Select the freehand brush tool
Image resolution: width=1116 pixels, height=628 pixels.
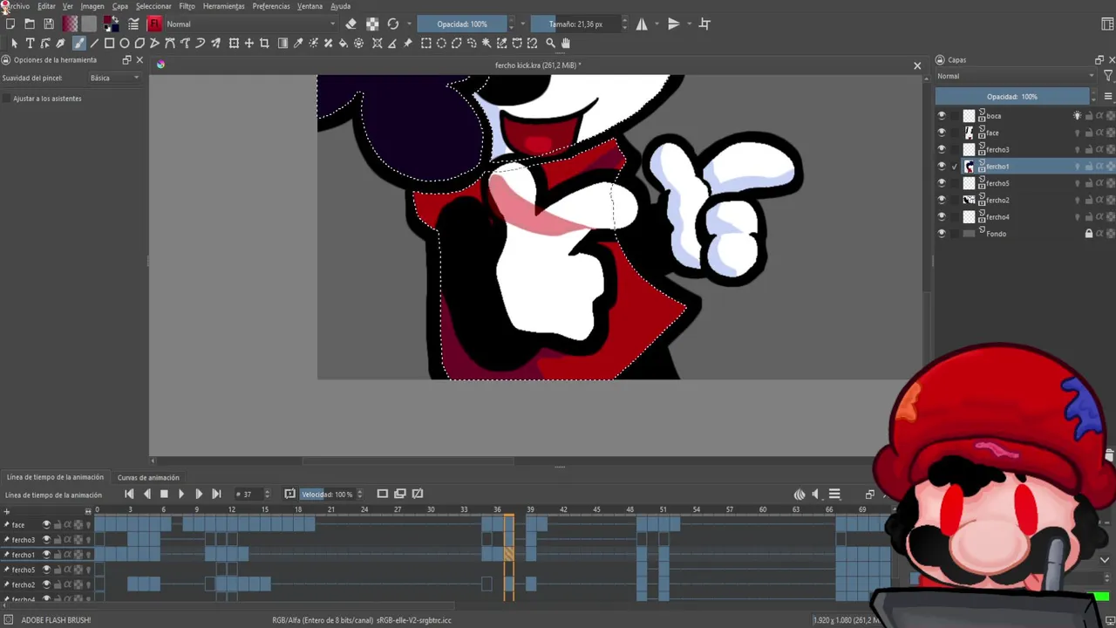[78, 43]
